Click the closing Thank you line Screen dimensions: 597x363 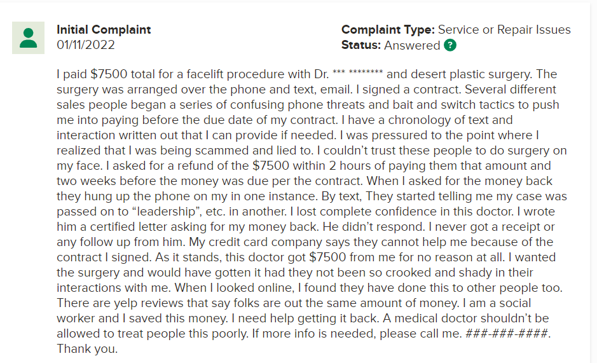[x=87, y=348]
